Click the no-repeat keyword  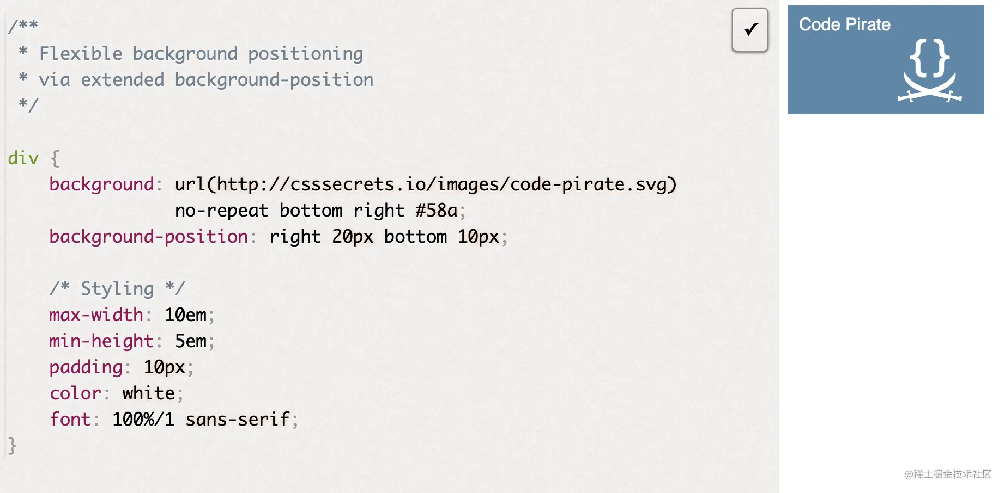coord(222,211)
